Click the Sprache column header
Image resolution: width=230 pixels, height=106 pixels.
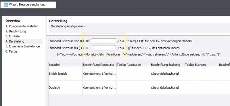tap(66, 65)
